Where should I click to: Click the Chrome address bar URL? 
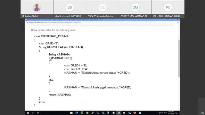[x=55, y=23]
